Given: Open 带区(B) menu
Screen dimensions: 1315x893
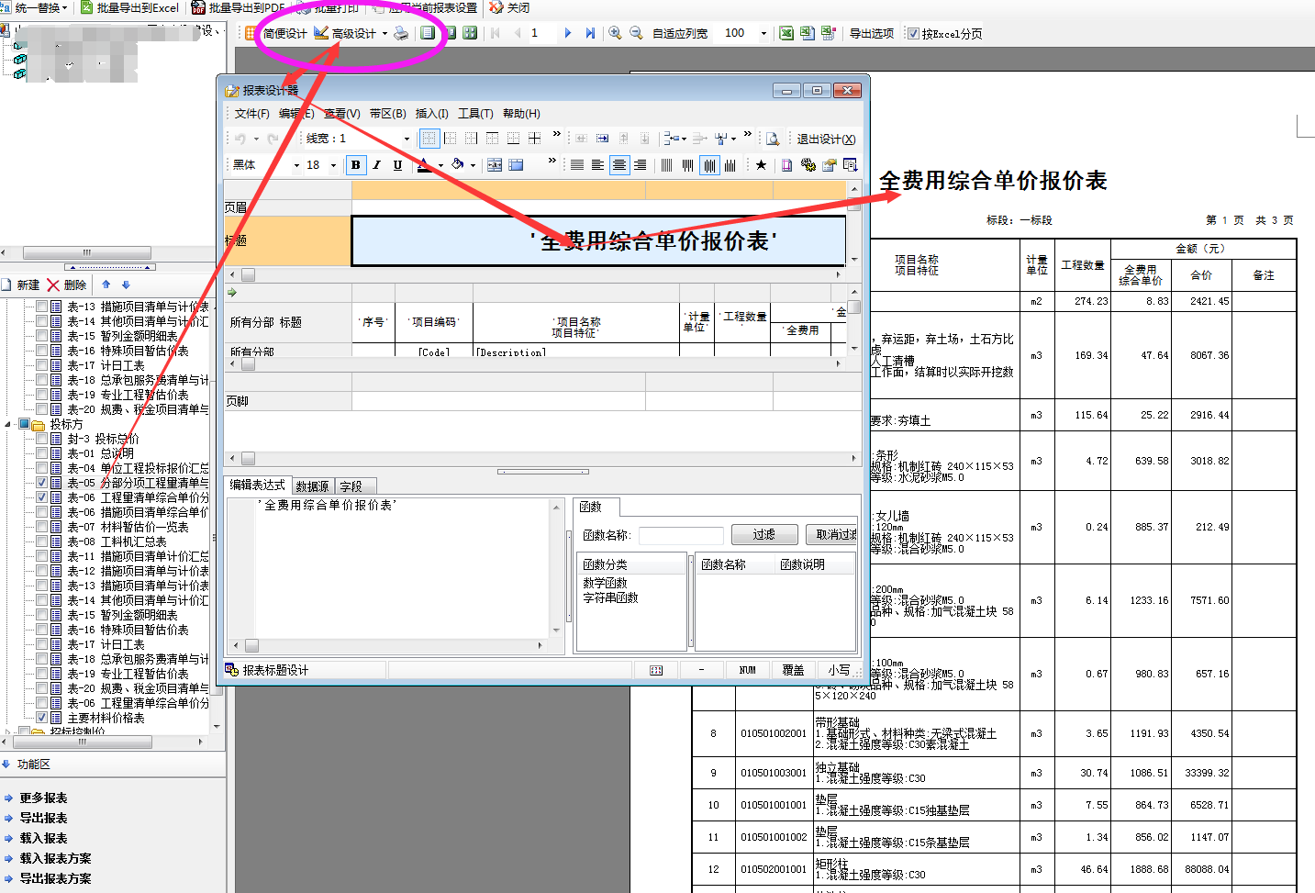Looking at the screenshot, I should (x=387, y=114).
